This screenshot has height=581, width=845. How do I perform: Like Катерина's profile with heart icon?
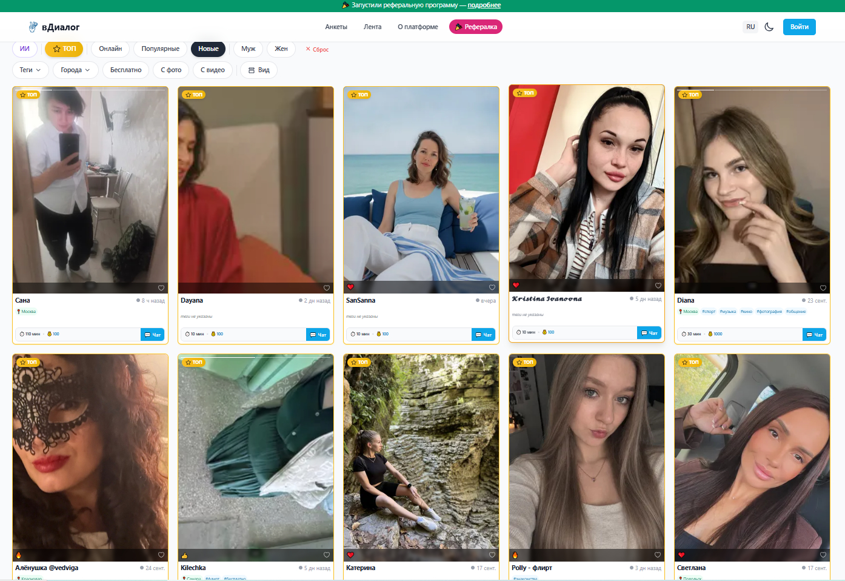(492, 555)
